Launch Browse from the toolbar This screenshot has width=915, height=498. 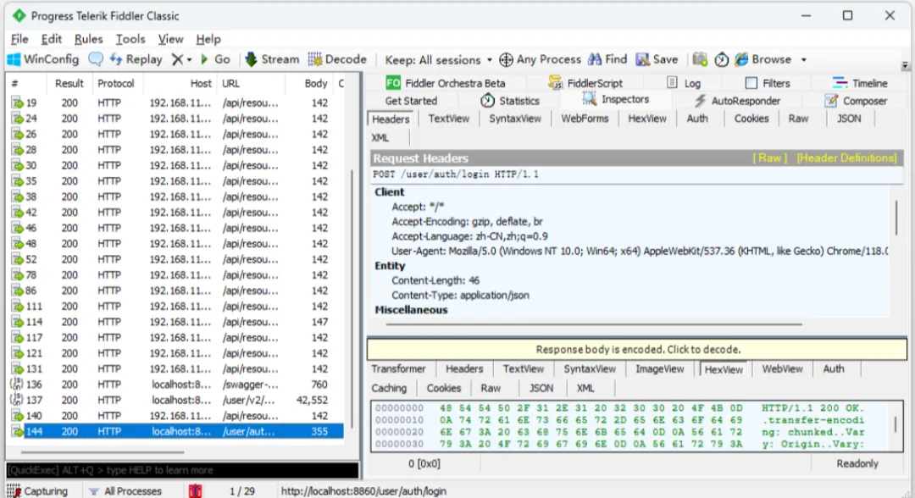pyautogui.click(x=763, y=59)
